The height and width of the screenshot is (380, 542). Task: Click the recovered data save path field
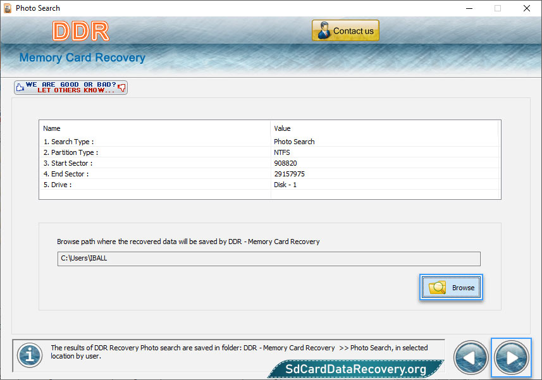[269, 259]
